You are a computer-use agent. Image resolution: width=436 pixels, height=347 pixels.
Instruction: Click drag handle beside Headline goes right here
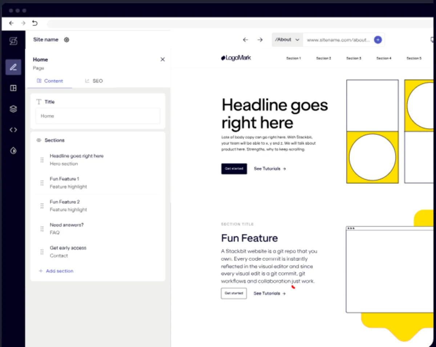pos(42,160)
